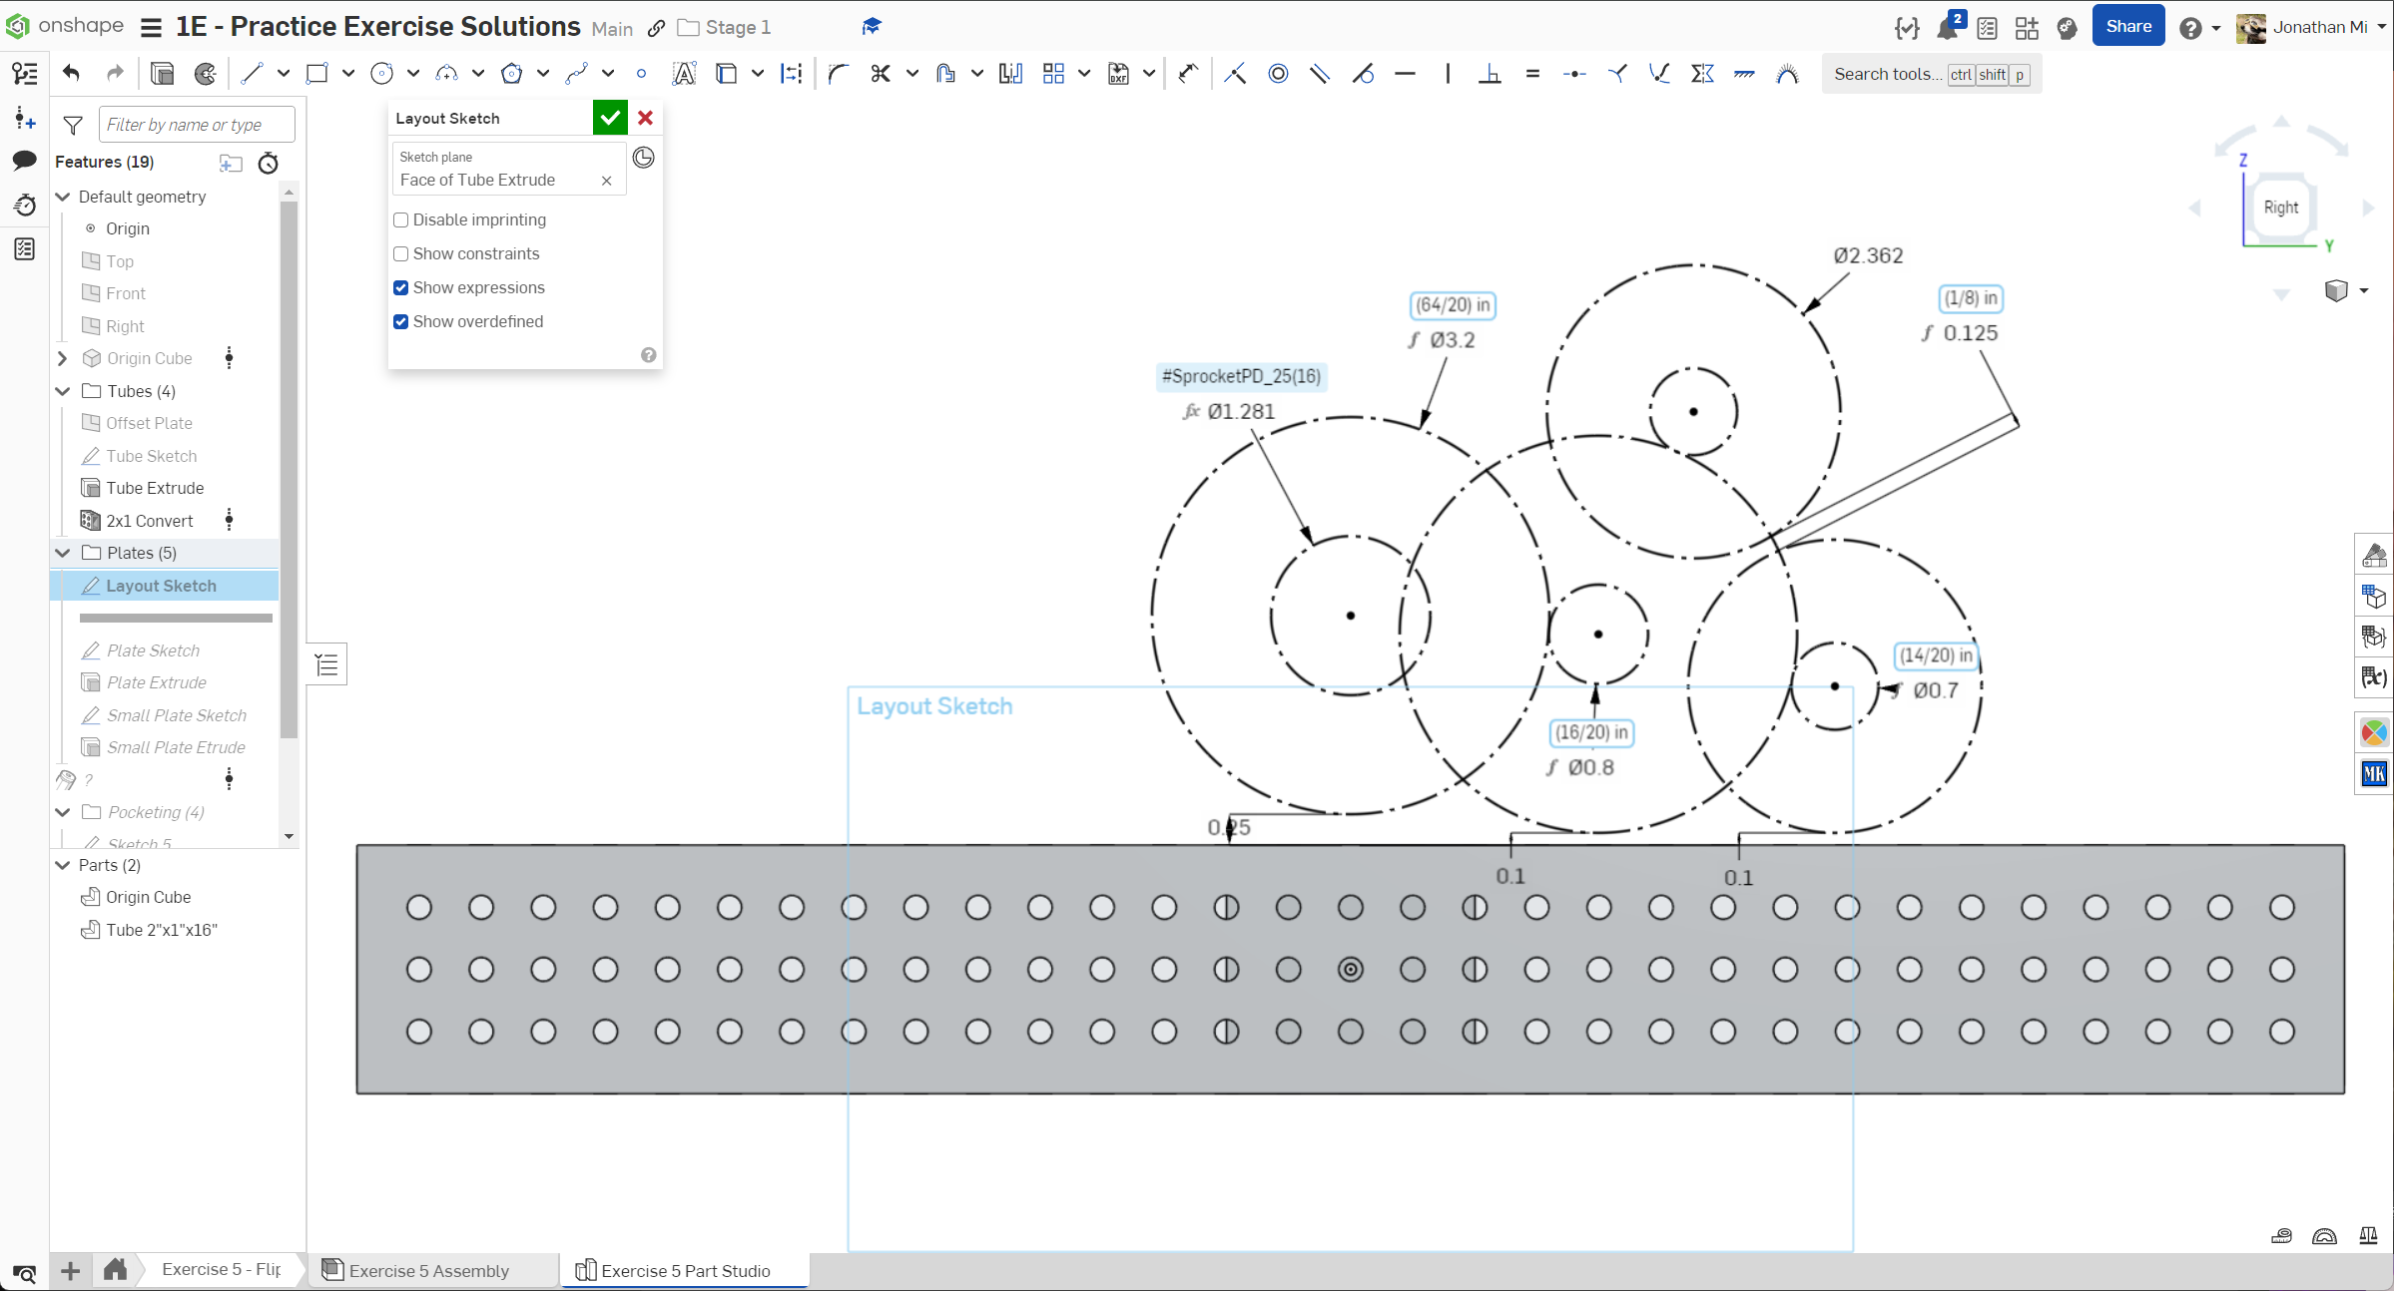The image size is (2394, 1291).
Task: Expand the Origin Cube feature
Action: [x=63, y=358]
